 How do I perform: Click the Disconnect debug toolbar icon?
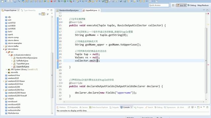(x=55, y=1)
